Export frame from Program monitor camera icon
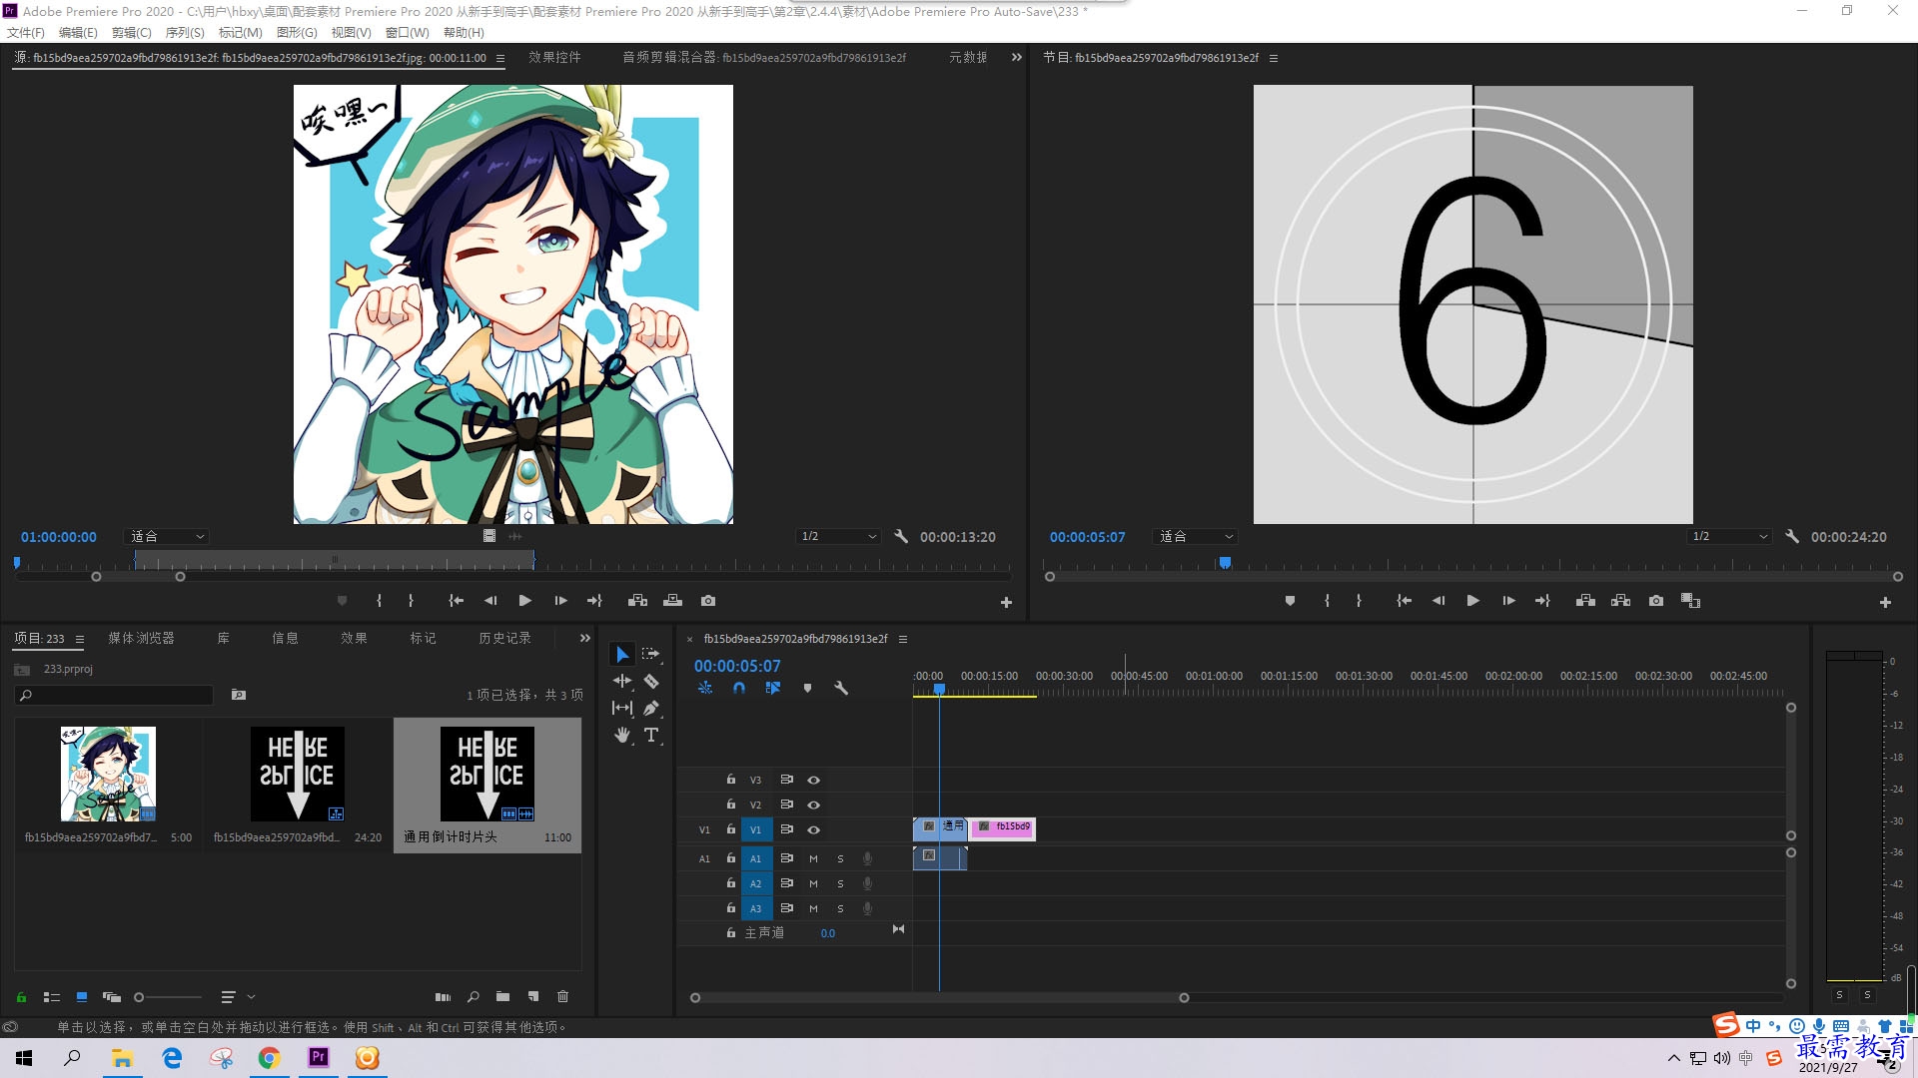The image size is (1918, 1078). (1656, 601)
